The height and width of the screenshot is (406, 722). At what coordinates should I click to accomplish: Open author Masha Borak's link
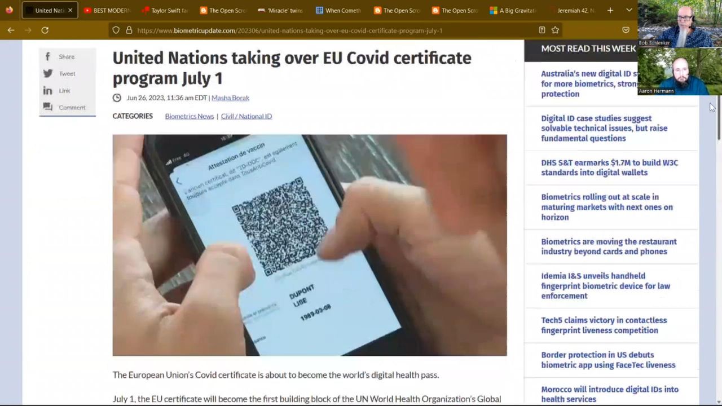[230, 98]
